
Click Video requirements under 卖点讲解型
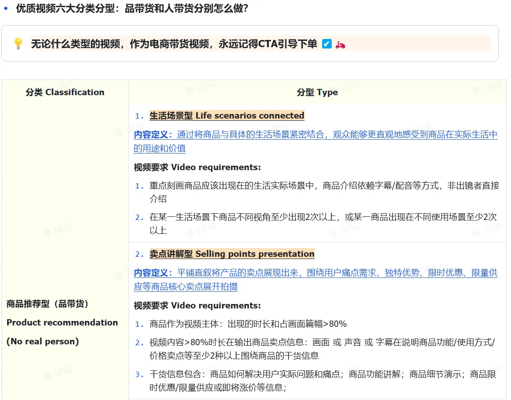[197, 306]
